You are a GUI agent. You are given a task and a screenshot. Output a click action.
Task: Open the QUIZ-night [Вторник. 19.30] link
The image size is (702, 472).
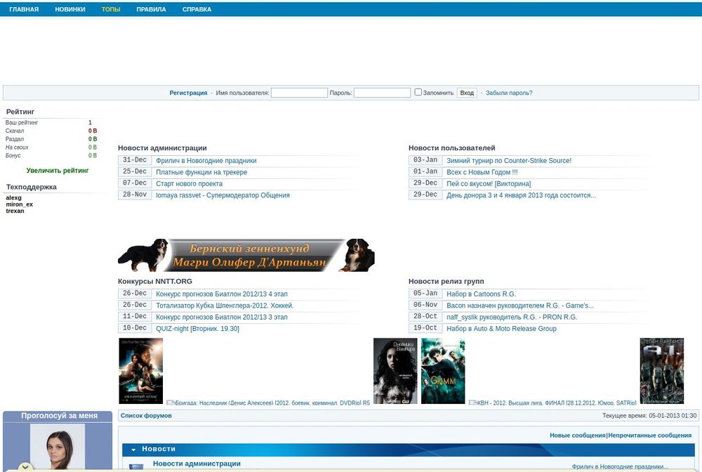click(x=197, y=329)
